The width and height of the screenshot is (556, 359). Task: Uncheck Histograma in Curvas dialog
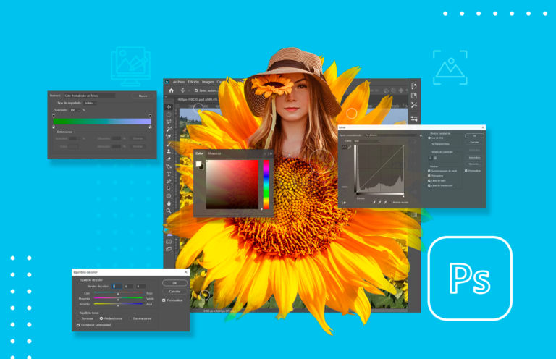tap(429, 175)
